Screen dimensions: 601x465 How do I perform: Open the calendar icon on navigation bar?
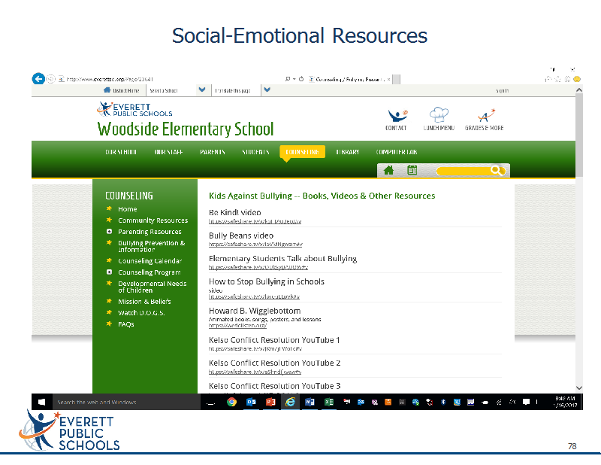pos(412,170)
